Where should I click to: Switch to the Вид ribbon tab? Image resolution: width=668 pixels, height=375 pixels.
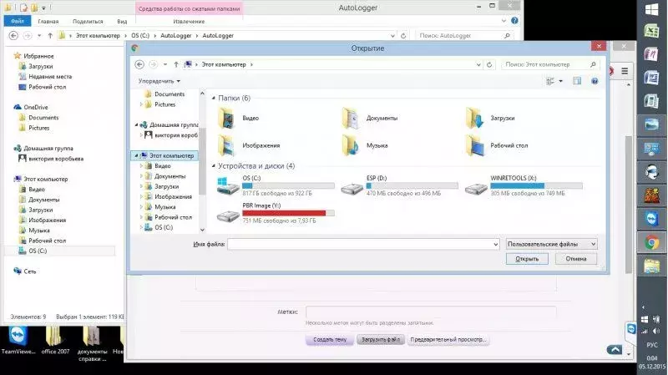[122, 21]
